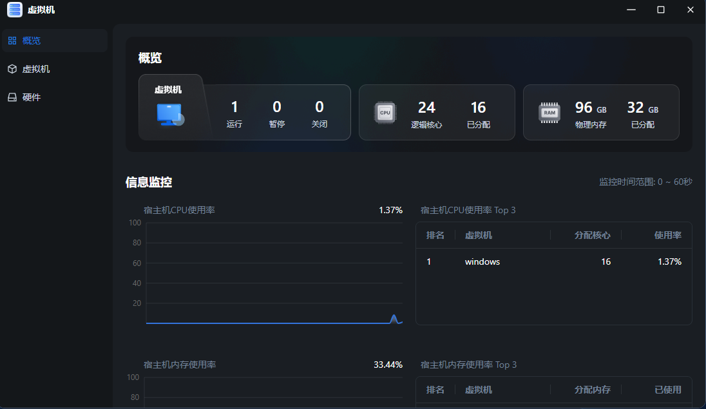Image resolution: width=706 pixels, height=409 pixels.
Task: Click the 信息监控 section heading
Action: (x=148, y=182)
